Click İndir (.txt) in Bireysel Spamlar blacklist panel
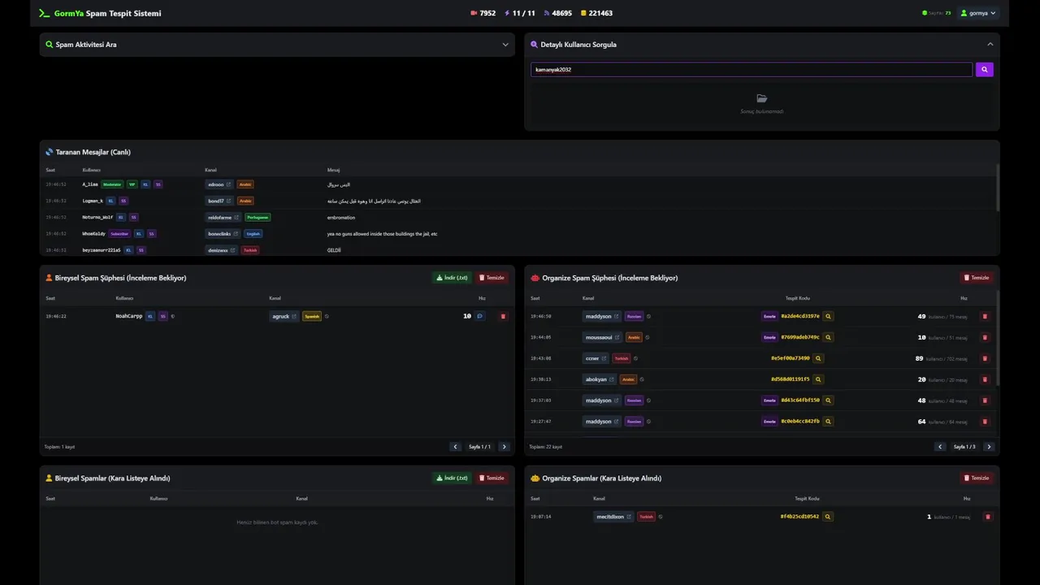Screen dimensions: 1040x585 (452, 478)
